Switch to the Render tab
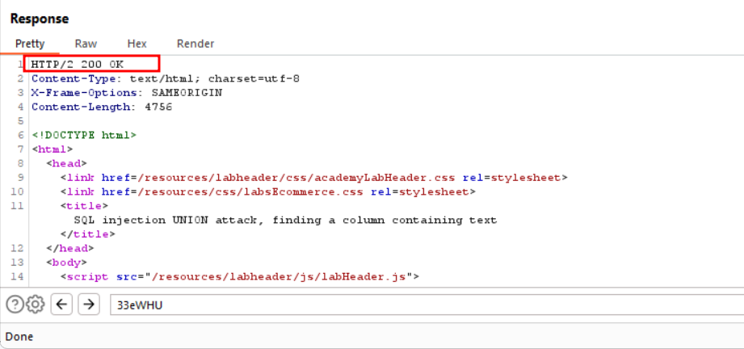The height and width of the screenshot is (349, 744). pos(195,44)
